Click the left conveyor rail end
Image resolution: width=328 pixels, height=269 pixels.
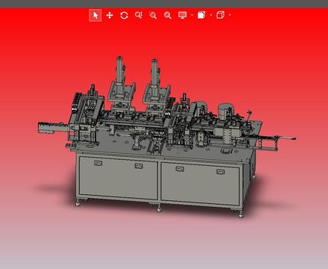[x=51, y=128]
